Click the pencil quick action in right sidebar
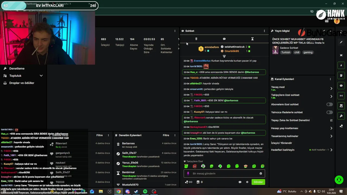This screenshot has height=195, width=347. pyautogui.click(x=341, y=42)
